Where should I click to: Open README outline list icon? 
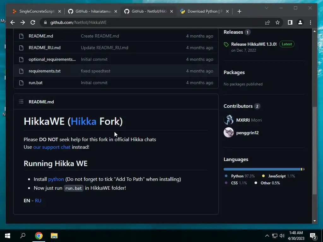(21, 102)
